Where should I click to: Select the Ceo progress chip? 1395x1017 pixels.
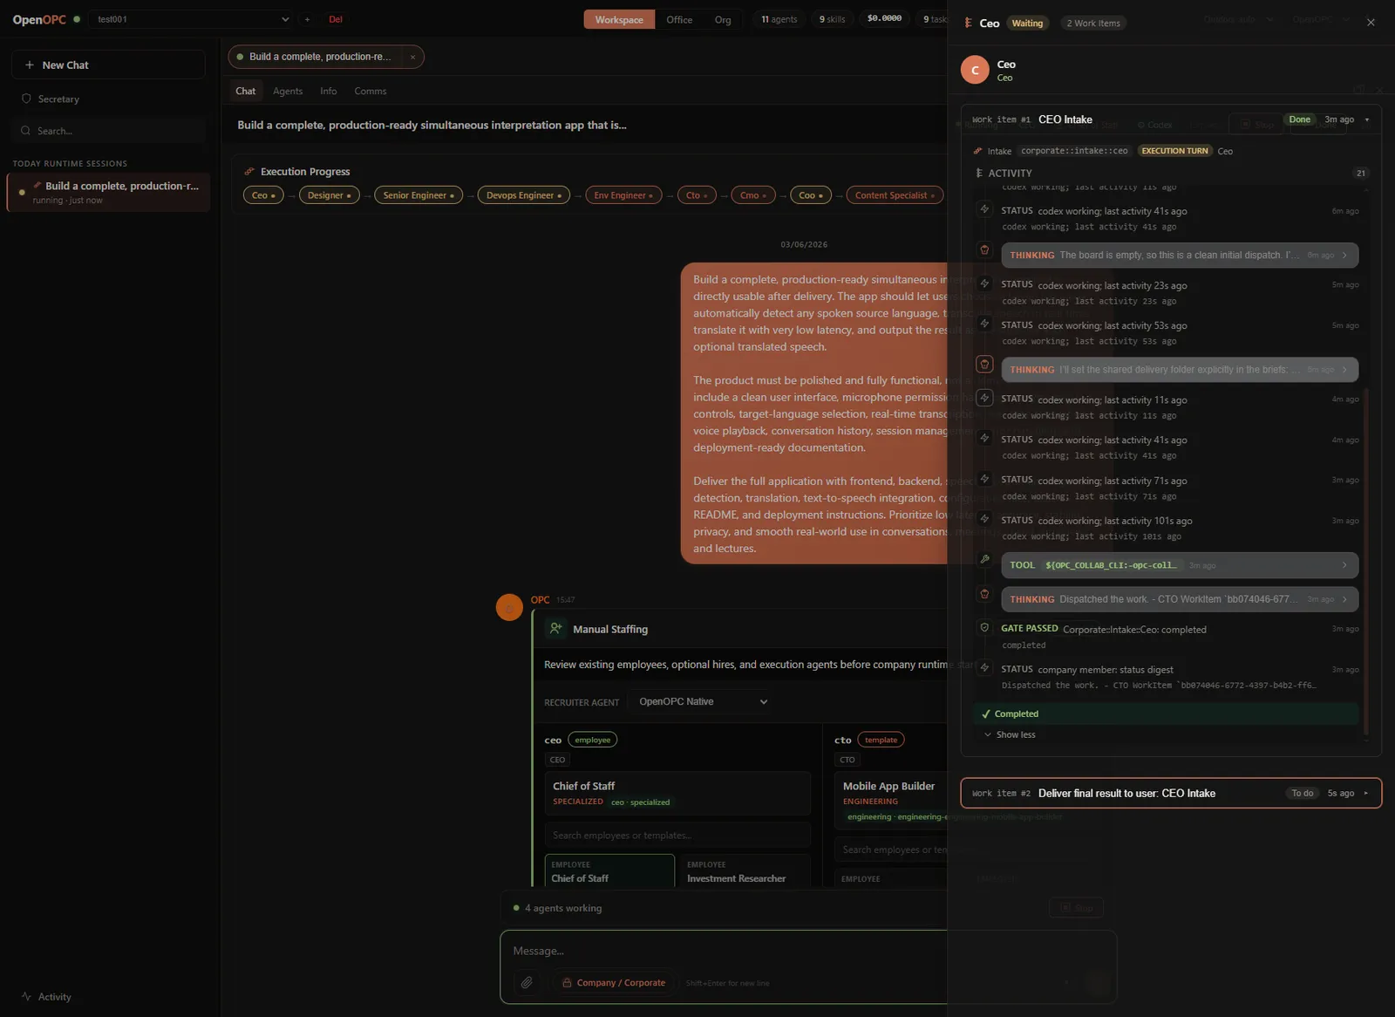click(x=263, y=195)
